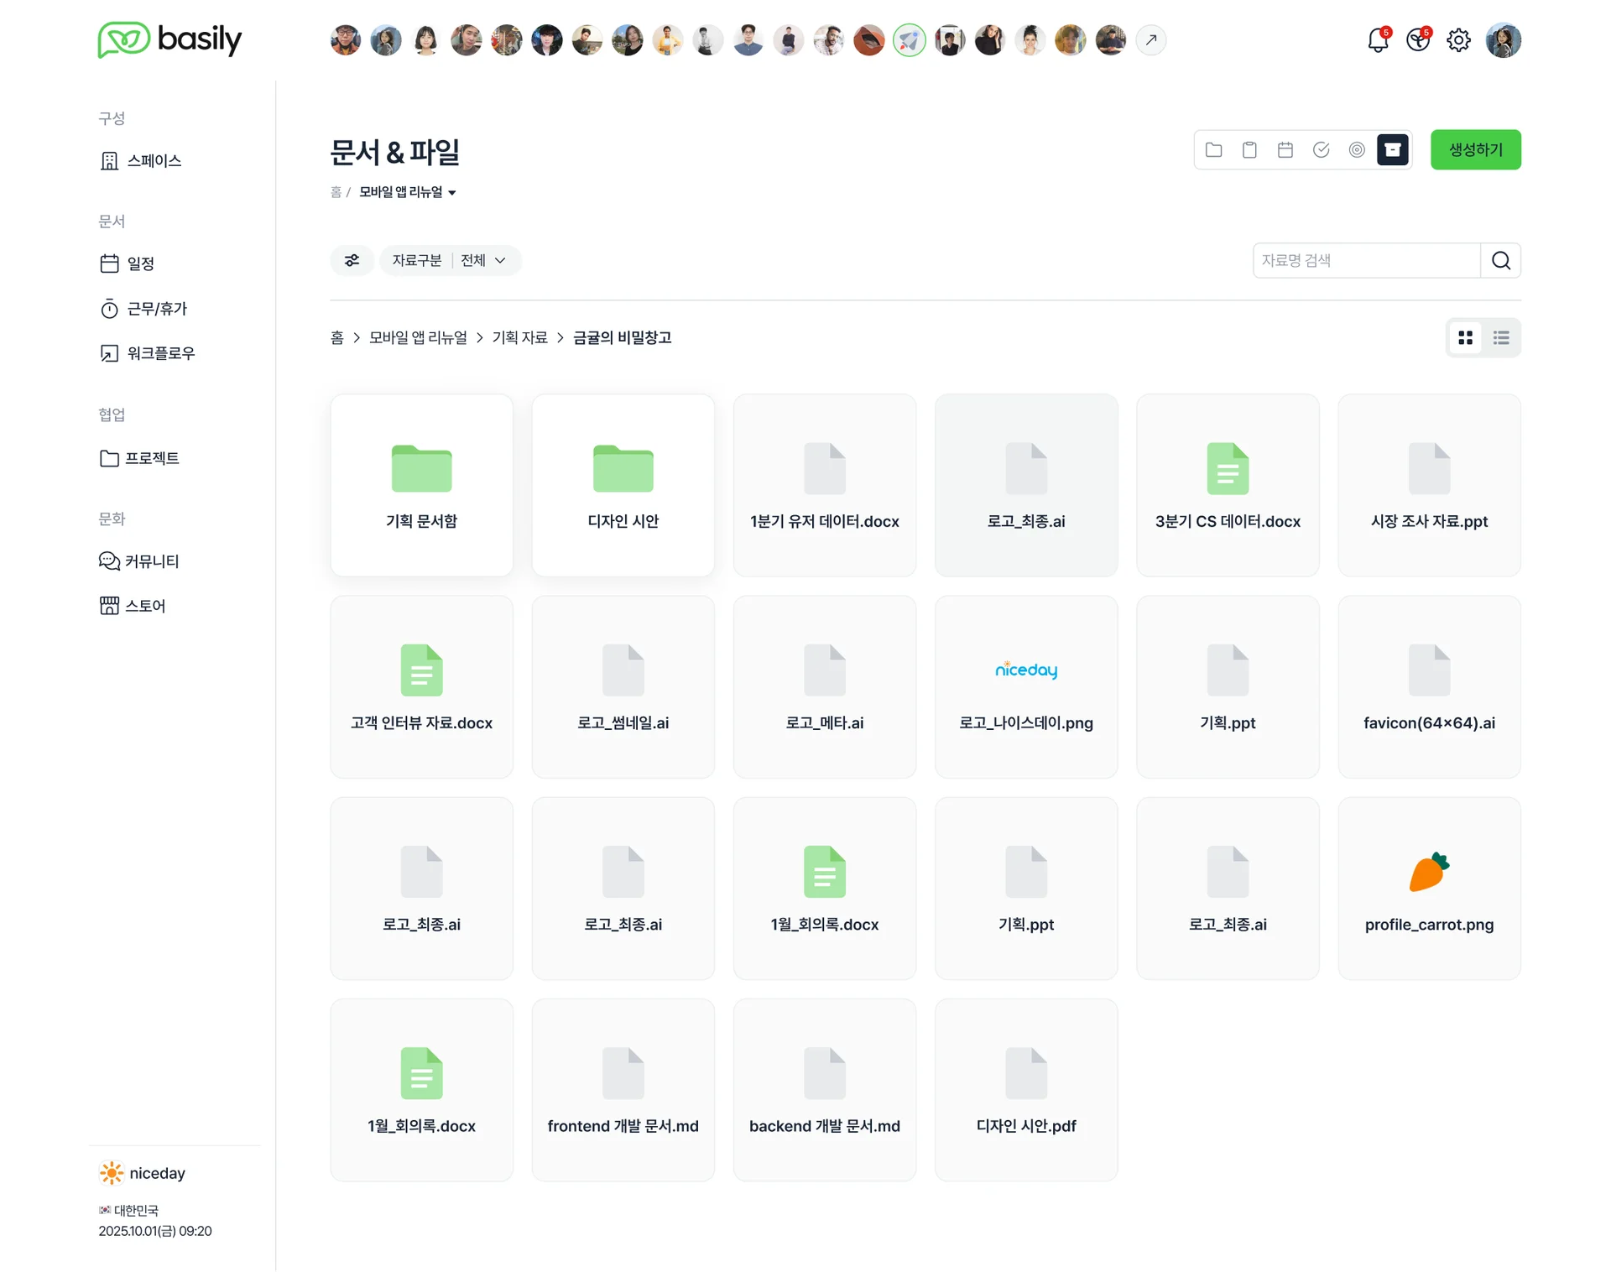Image resolution: width=1611 pixels, height=1272 pixels.
Task: Expand the avatar list arrow button
Action: pos(1150,40)
